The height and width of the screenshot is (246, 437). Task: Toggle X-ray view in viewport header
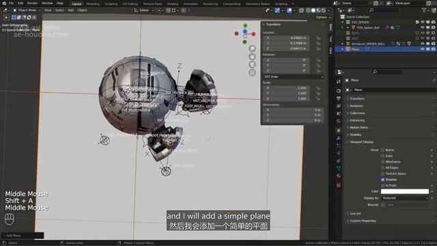(x=301, y=10)
